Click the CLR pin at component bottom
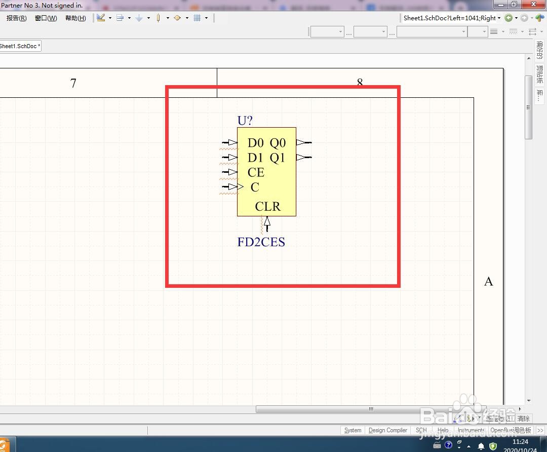Viewport: 547px width, 452px height. click(x=267, y=224)
